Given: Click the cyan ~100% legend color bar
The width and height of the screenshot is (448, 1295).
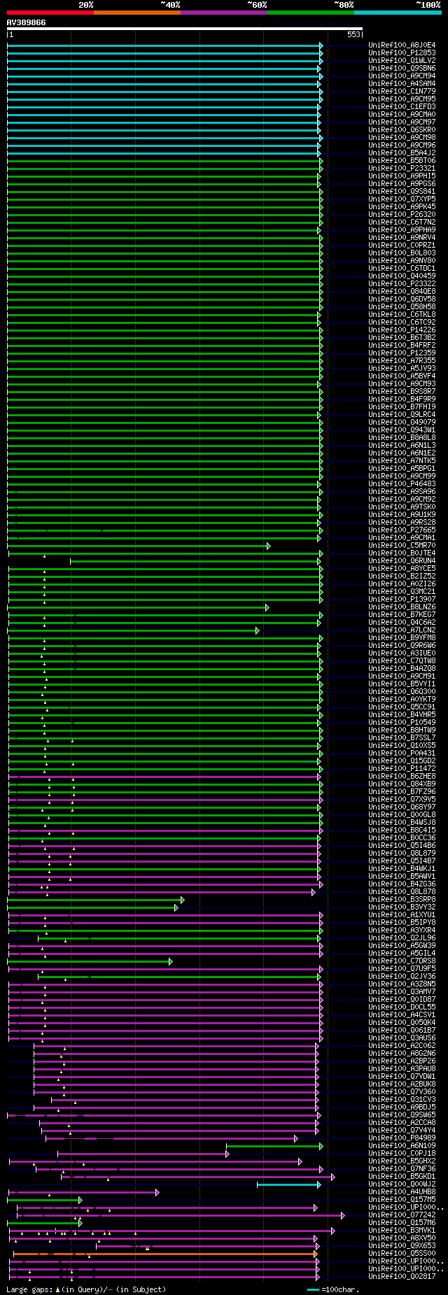Looking at the screenshot, I should (397, 13).
